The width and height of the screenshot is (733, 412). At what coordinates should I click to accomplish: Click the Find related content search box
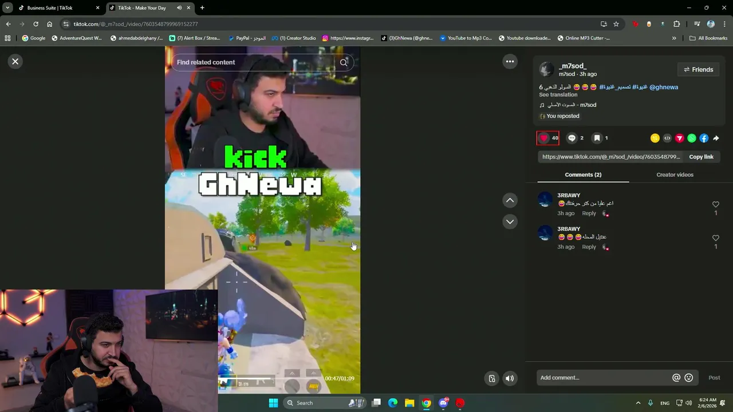coord(253,62)
